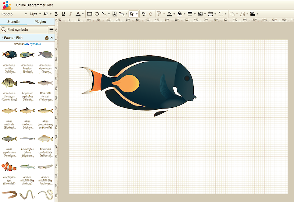Viewport: 294px width, 202px height.
Task: Select the Clownfish stencil thumbnail
Action: point(9,167)
